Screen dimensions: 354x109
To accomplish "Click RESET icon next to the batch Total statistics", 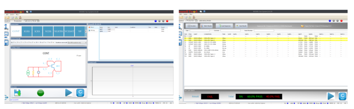I will click(342, 96).
